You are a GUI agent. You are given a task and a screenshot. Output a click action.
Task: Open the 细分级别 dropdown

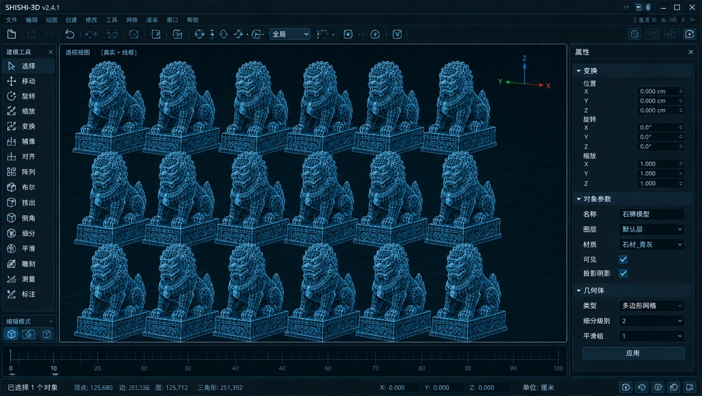(x=652, y=321)
